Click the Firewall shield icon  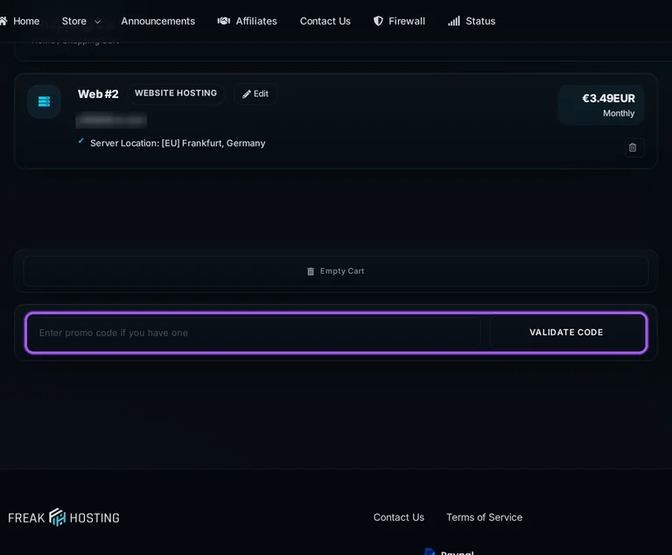[x=378, y=21]
